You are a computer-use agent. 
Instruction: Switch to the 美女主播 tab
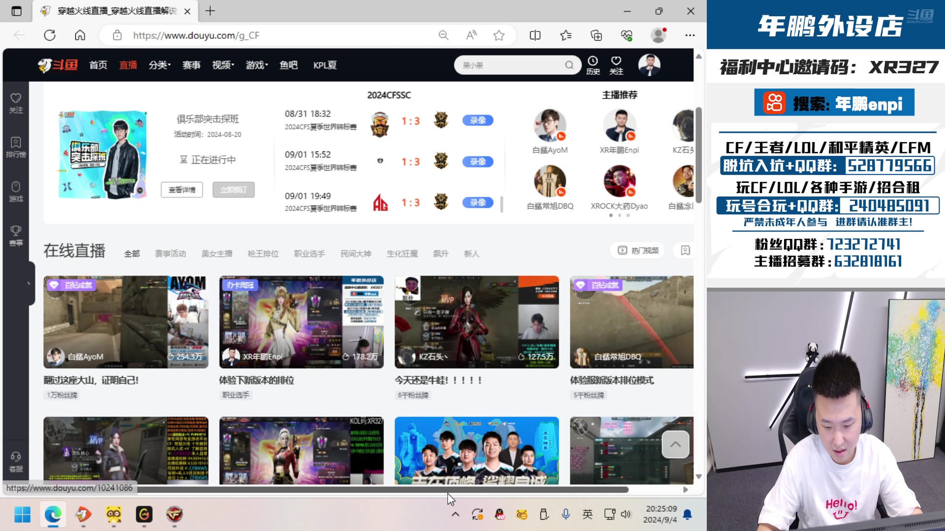tap(217, 254)
